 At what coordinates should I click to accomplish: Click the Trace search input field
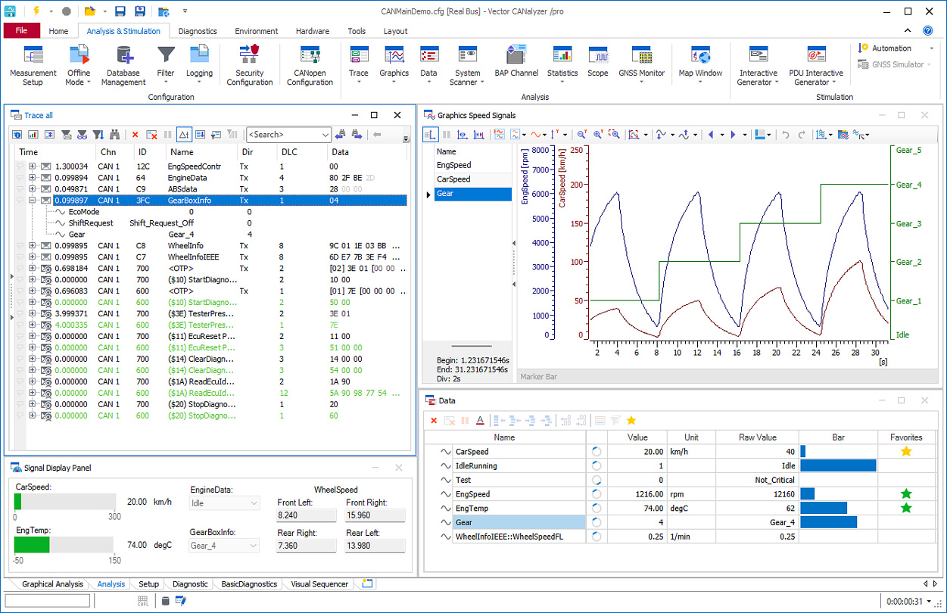[283, 135]
